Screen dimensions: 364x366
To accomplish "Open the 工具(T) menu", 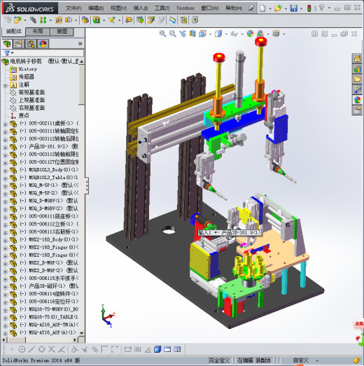I will point(162,8).
